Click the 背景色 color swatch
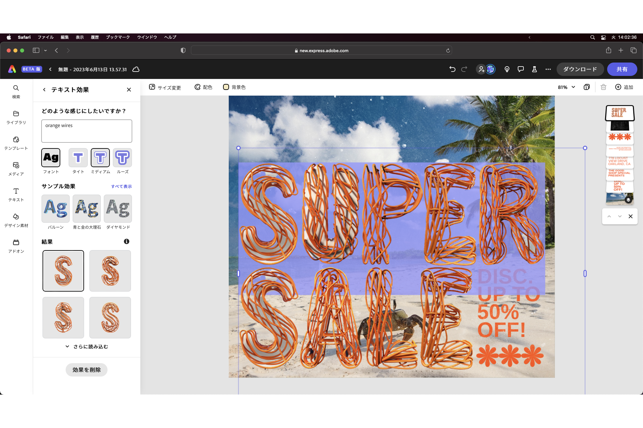The width and height of the screenshot is (643, 428). click(234, 87)
